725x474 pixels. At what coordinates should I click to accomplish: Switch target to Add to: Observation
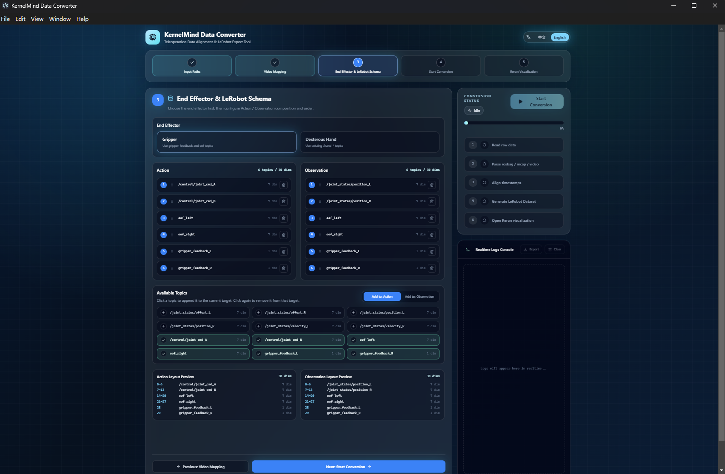pos(420,297)
